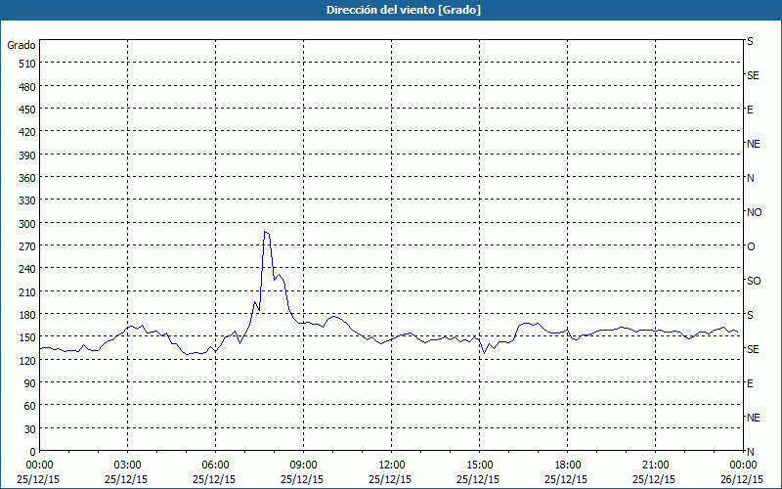The height and width of the screenshot is (489, 782).
Task: Click the "SO" compass label on the right axis
Action: [754, 281]
